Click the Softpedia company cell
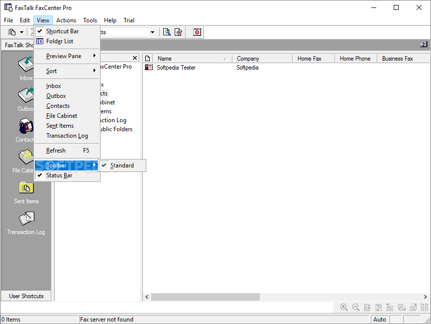Screen dimensions: 431x324 click(x=247, y=68)
